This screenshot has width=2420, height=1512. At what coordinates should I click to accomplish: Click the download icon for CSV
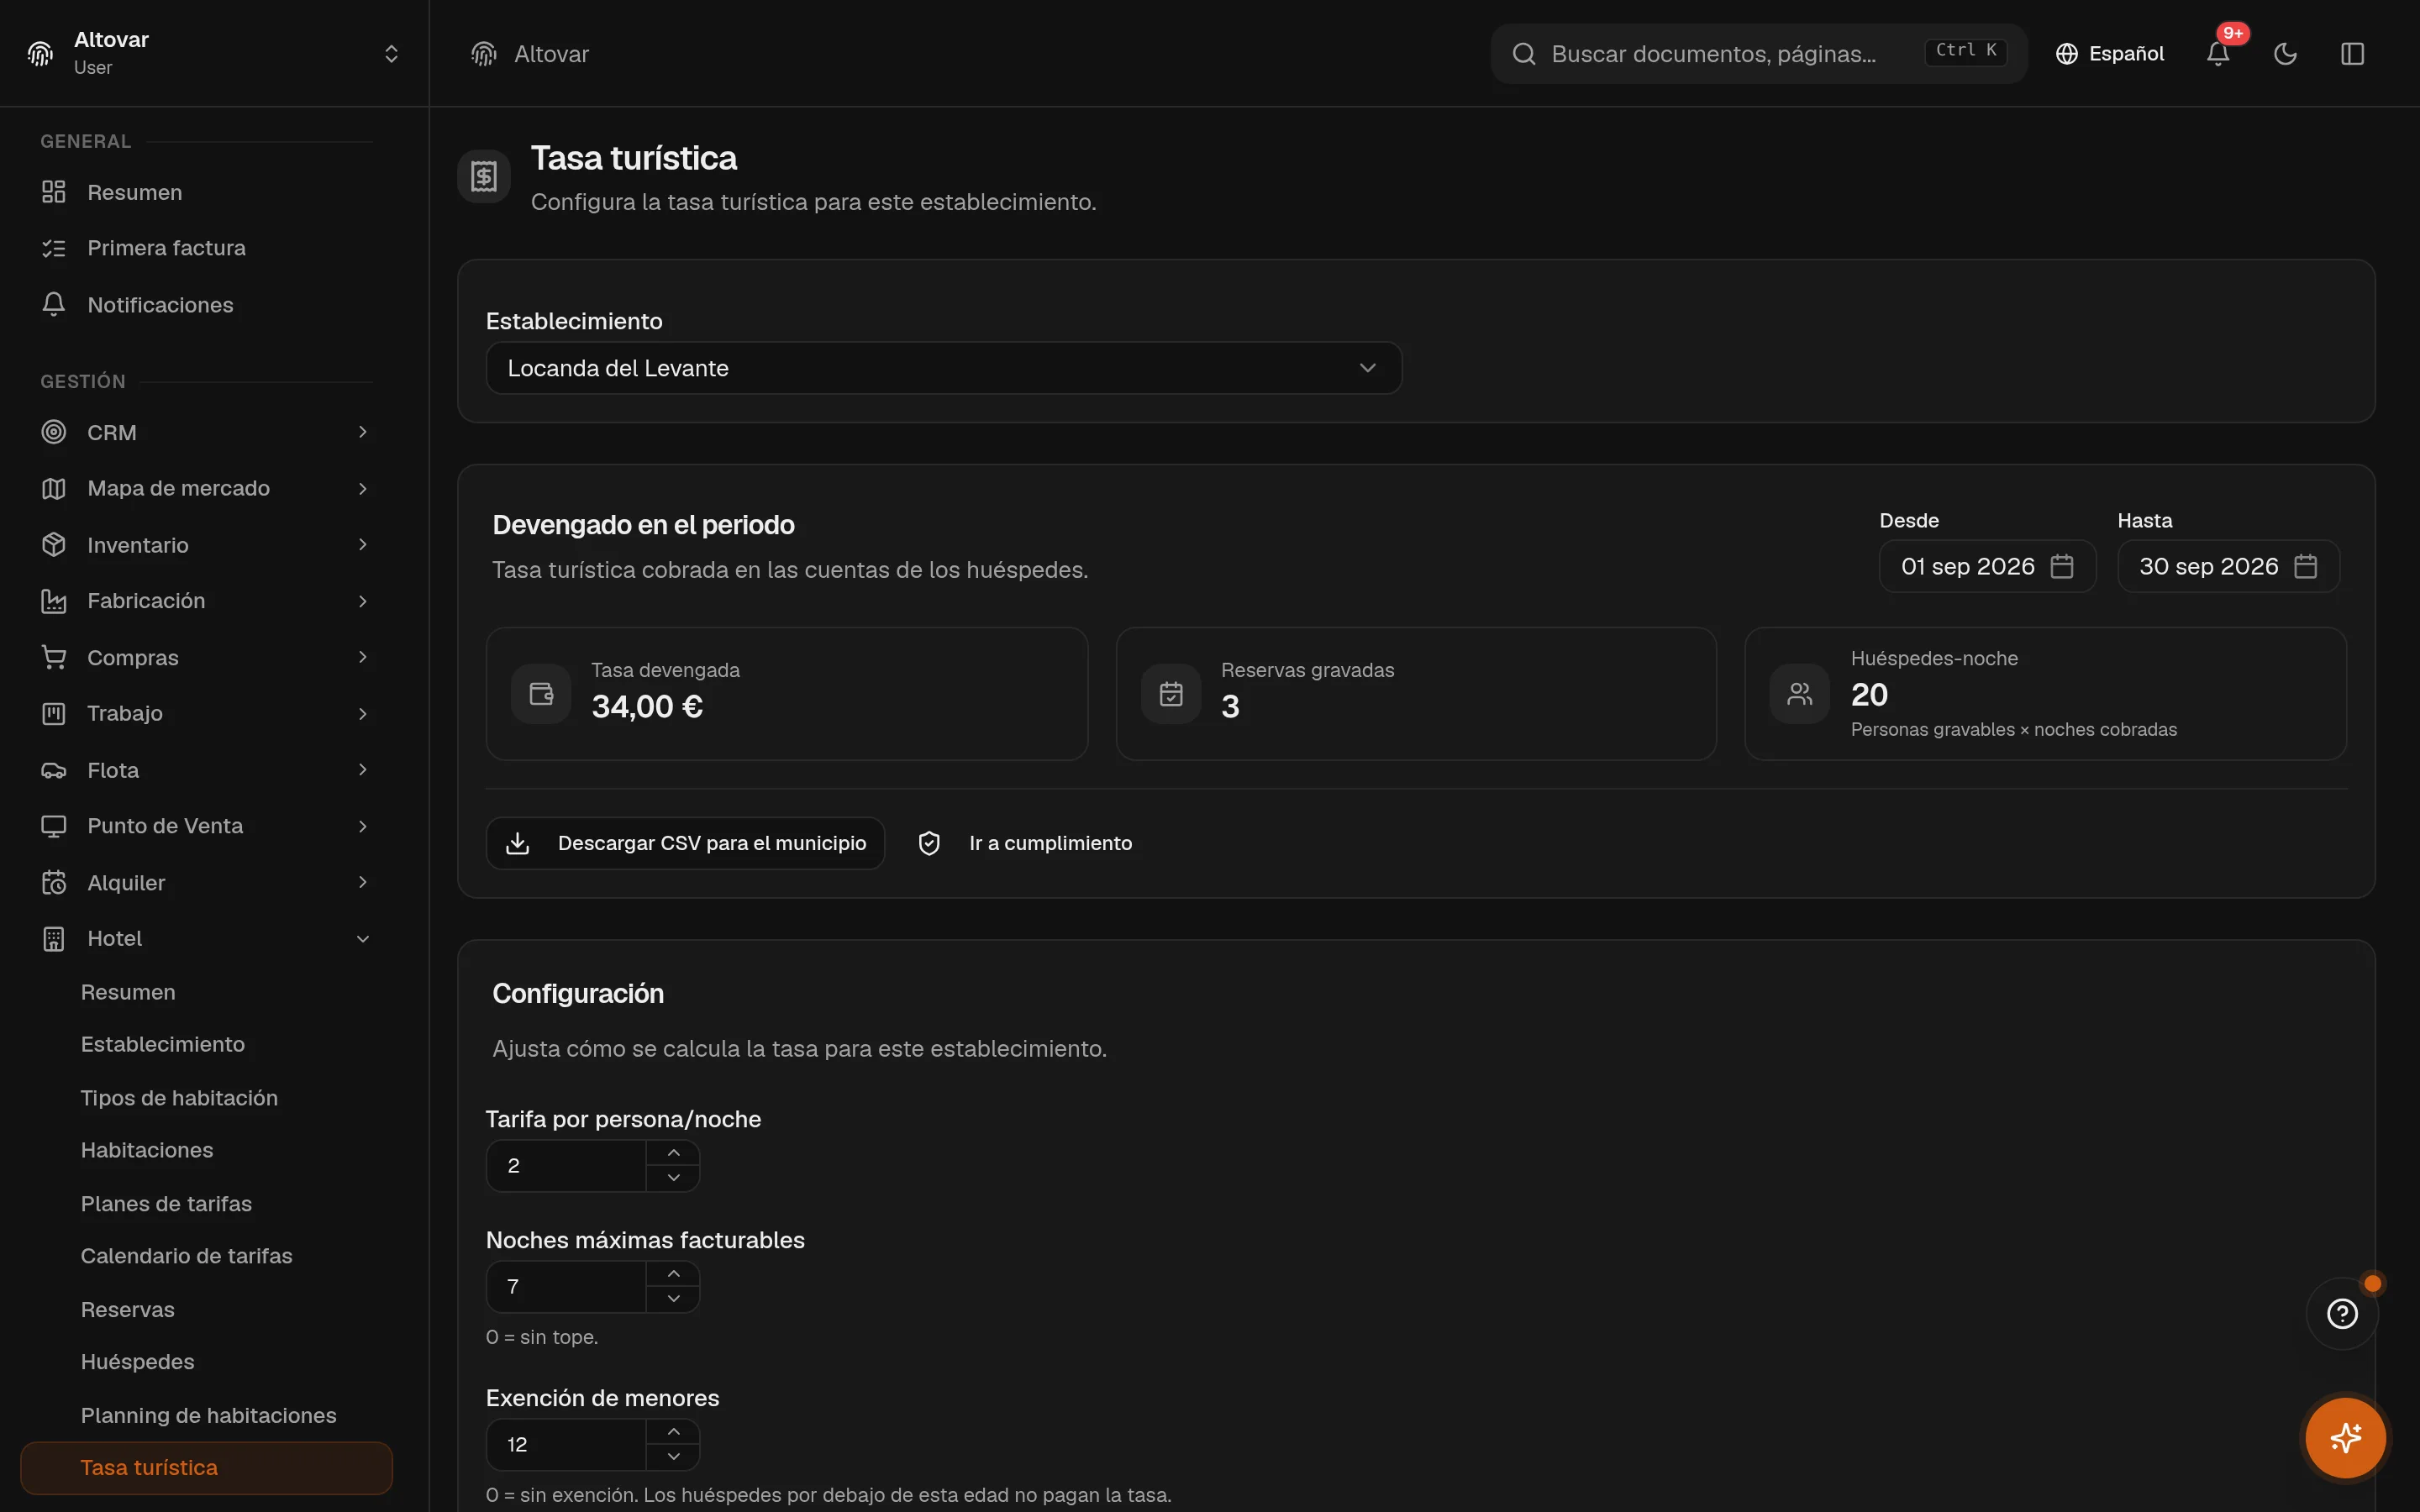point(517,843)
